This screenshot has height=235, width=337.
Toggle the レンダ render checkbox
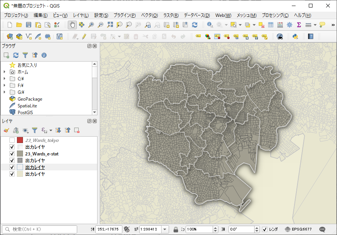point(265,229)
